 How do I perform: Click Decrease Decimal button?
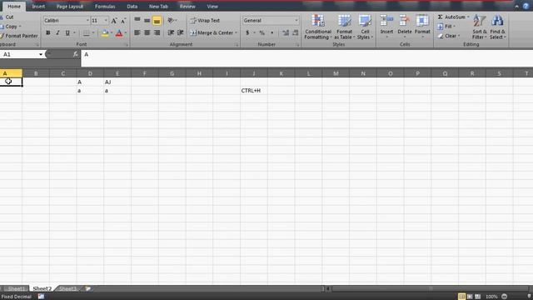(x=295, y=33)
